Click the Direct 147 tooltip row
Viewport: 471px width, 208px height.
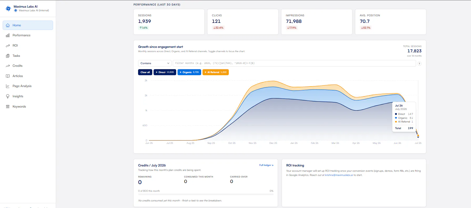(x=404, y=114)
